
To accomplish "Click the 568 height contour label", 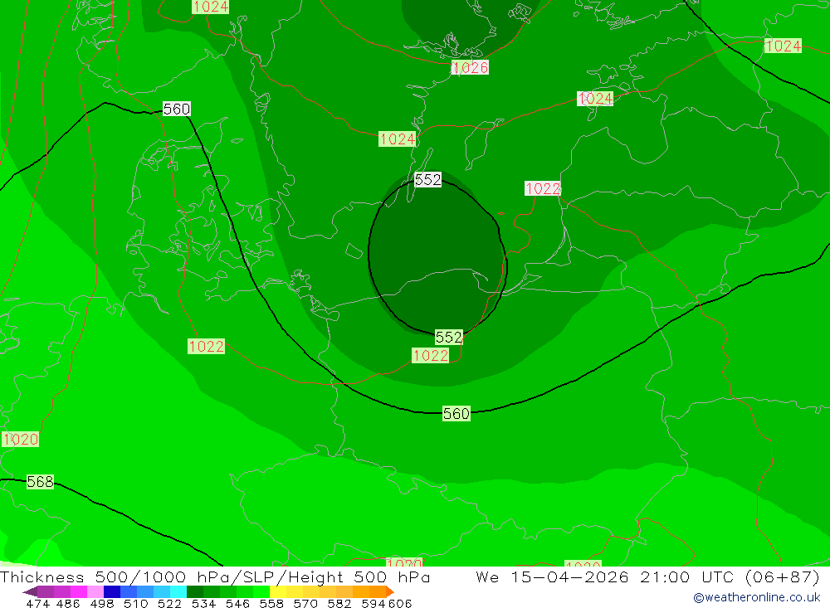I will pyautogui.click(x=40, y=482).
